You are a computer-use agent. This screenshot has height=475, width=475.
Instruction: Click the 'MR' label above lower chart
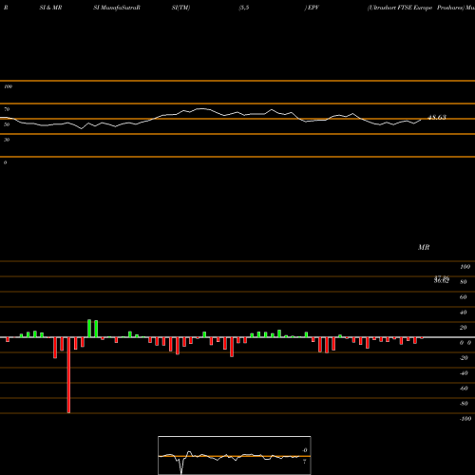424,247
